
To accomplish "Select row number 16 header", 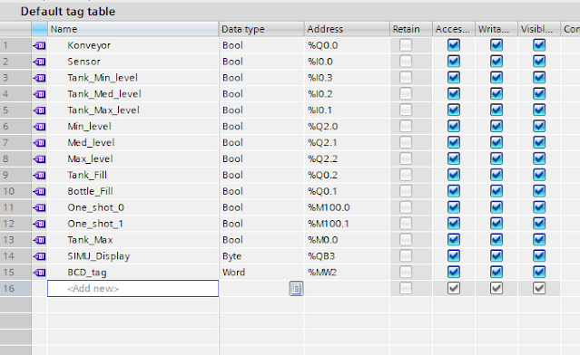I will click(x=15, y=289).
